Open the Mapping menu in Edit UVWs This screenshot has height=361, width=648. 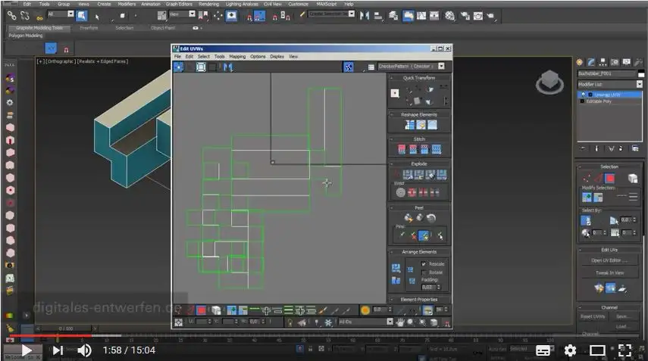coord(237,57)
